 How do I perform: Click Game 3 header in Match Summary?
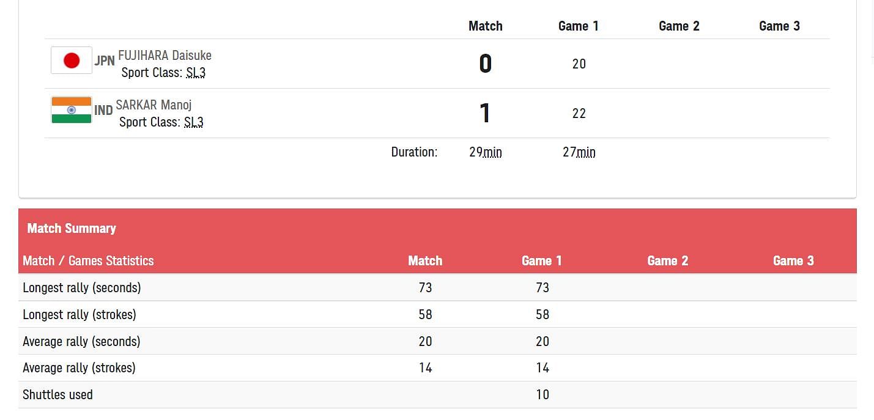793,261
